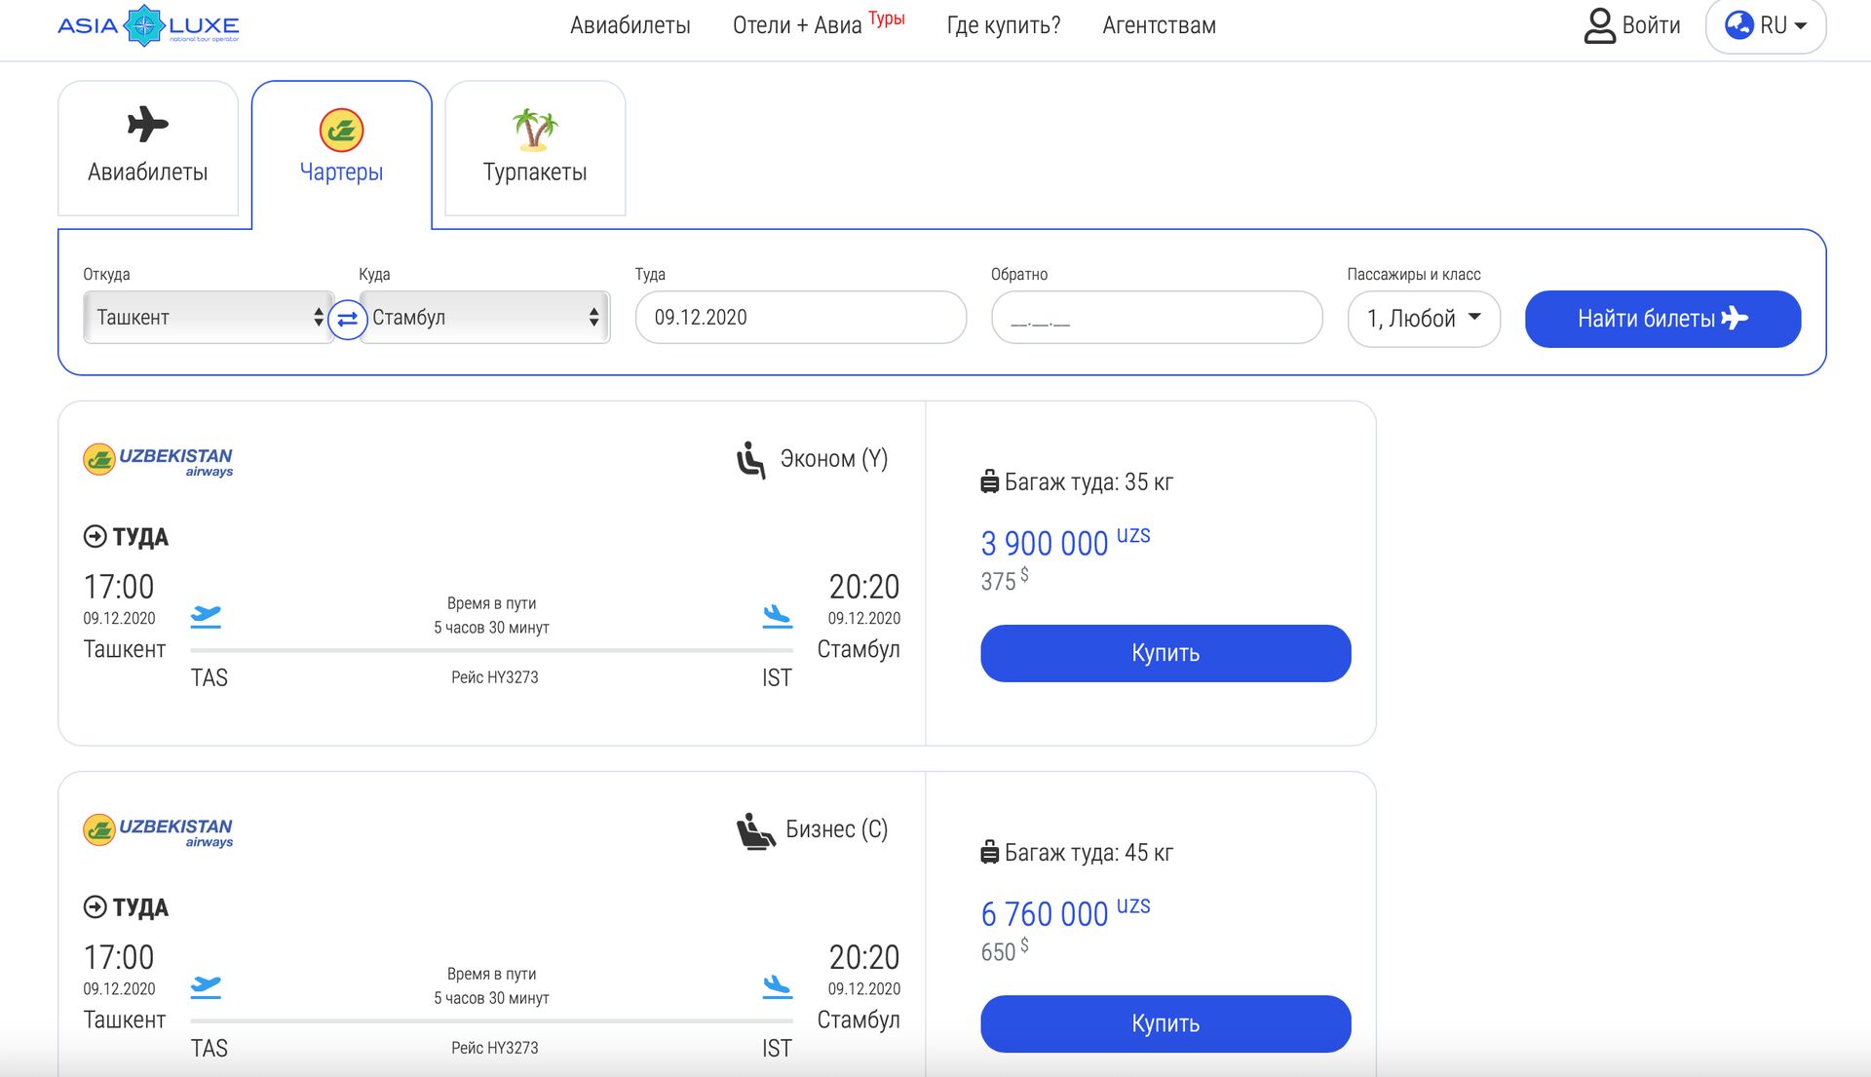Switch to the Турпакеты tab

(x=535, y=148)
